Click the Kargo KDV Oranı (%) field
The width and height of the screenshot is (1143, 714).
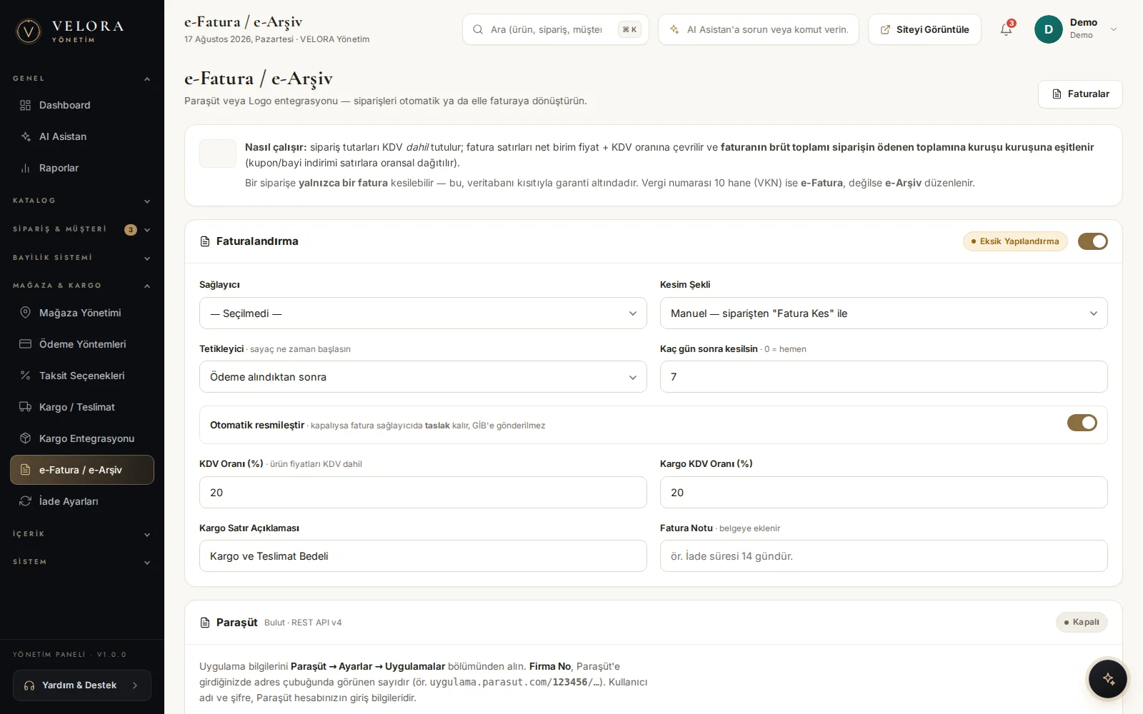[x=884, y=493]
